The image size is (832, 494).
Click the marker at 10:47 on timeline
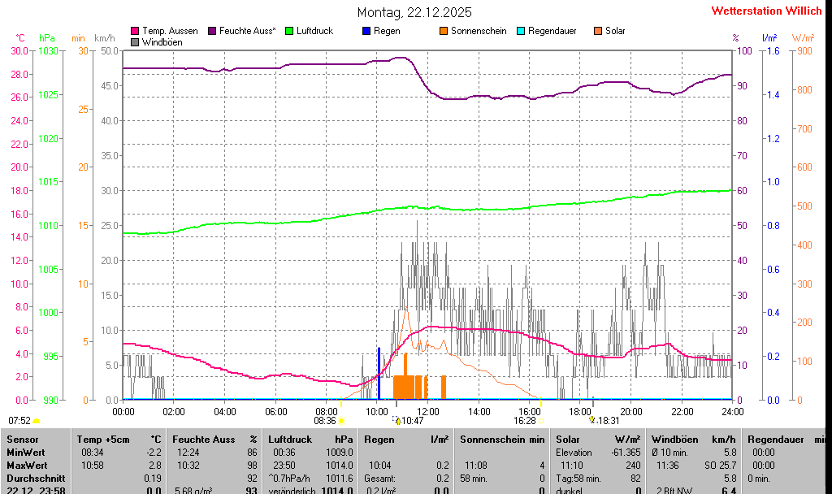point(398,420)
